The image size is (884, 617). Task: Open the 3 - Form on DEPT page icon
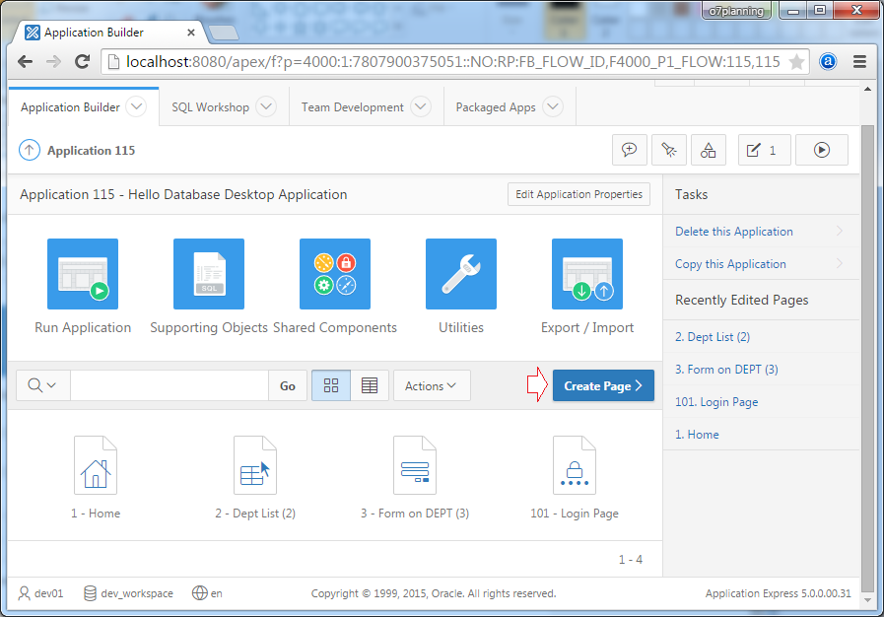415,465
